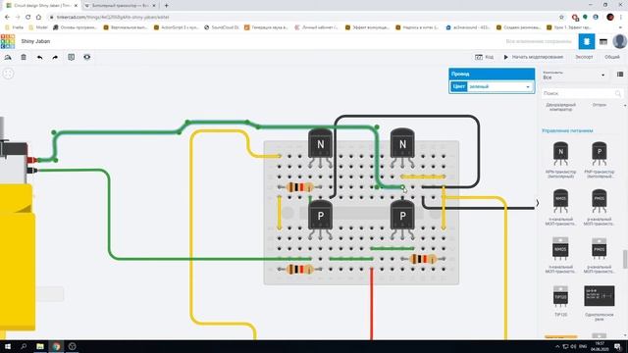Image resolution: width=628 pixels, height=353 pixels.
Task: Close the 'Биполярный транзистор' tab
Action: [154, 6]
